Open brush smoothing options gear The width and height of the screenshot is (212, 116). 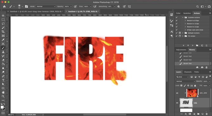point(119,6)
